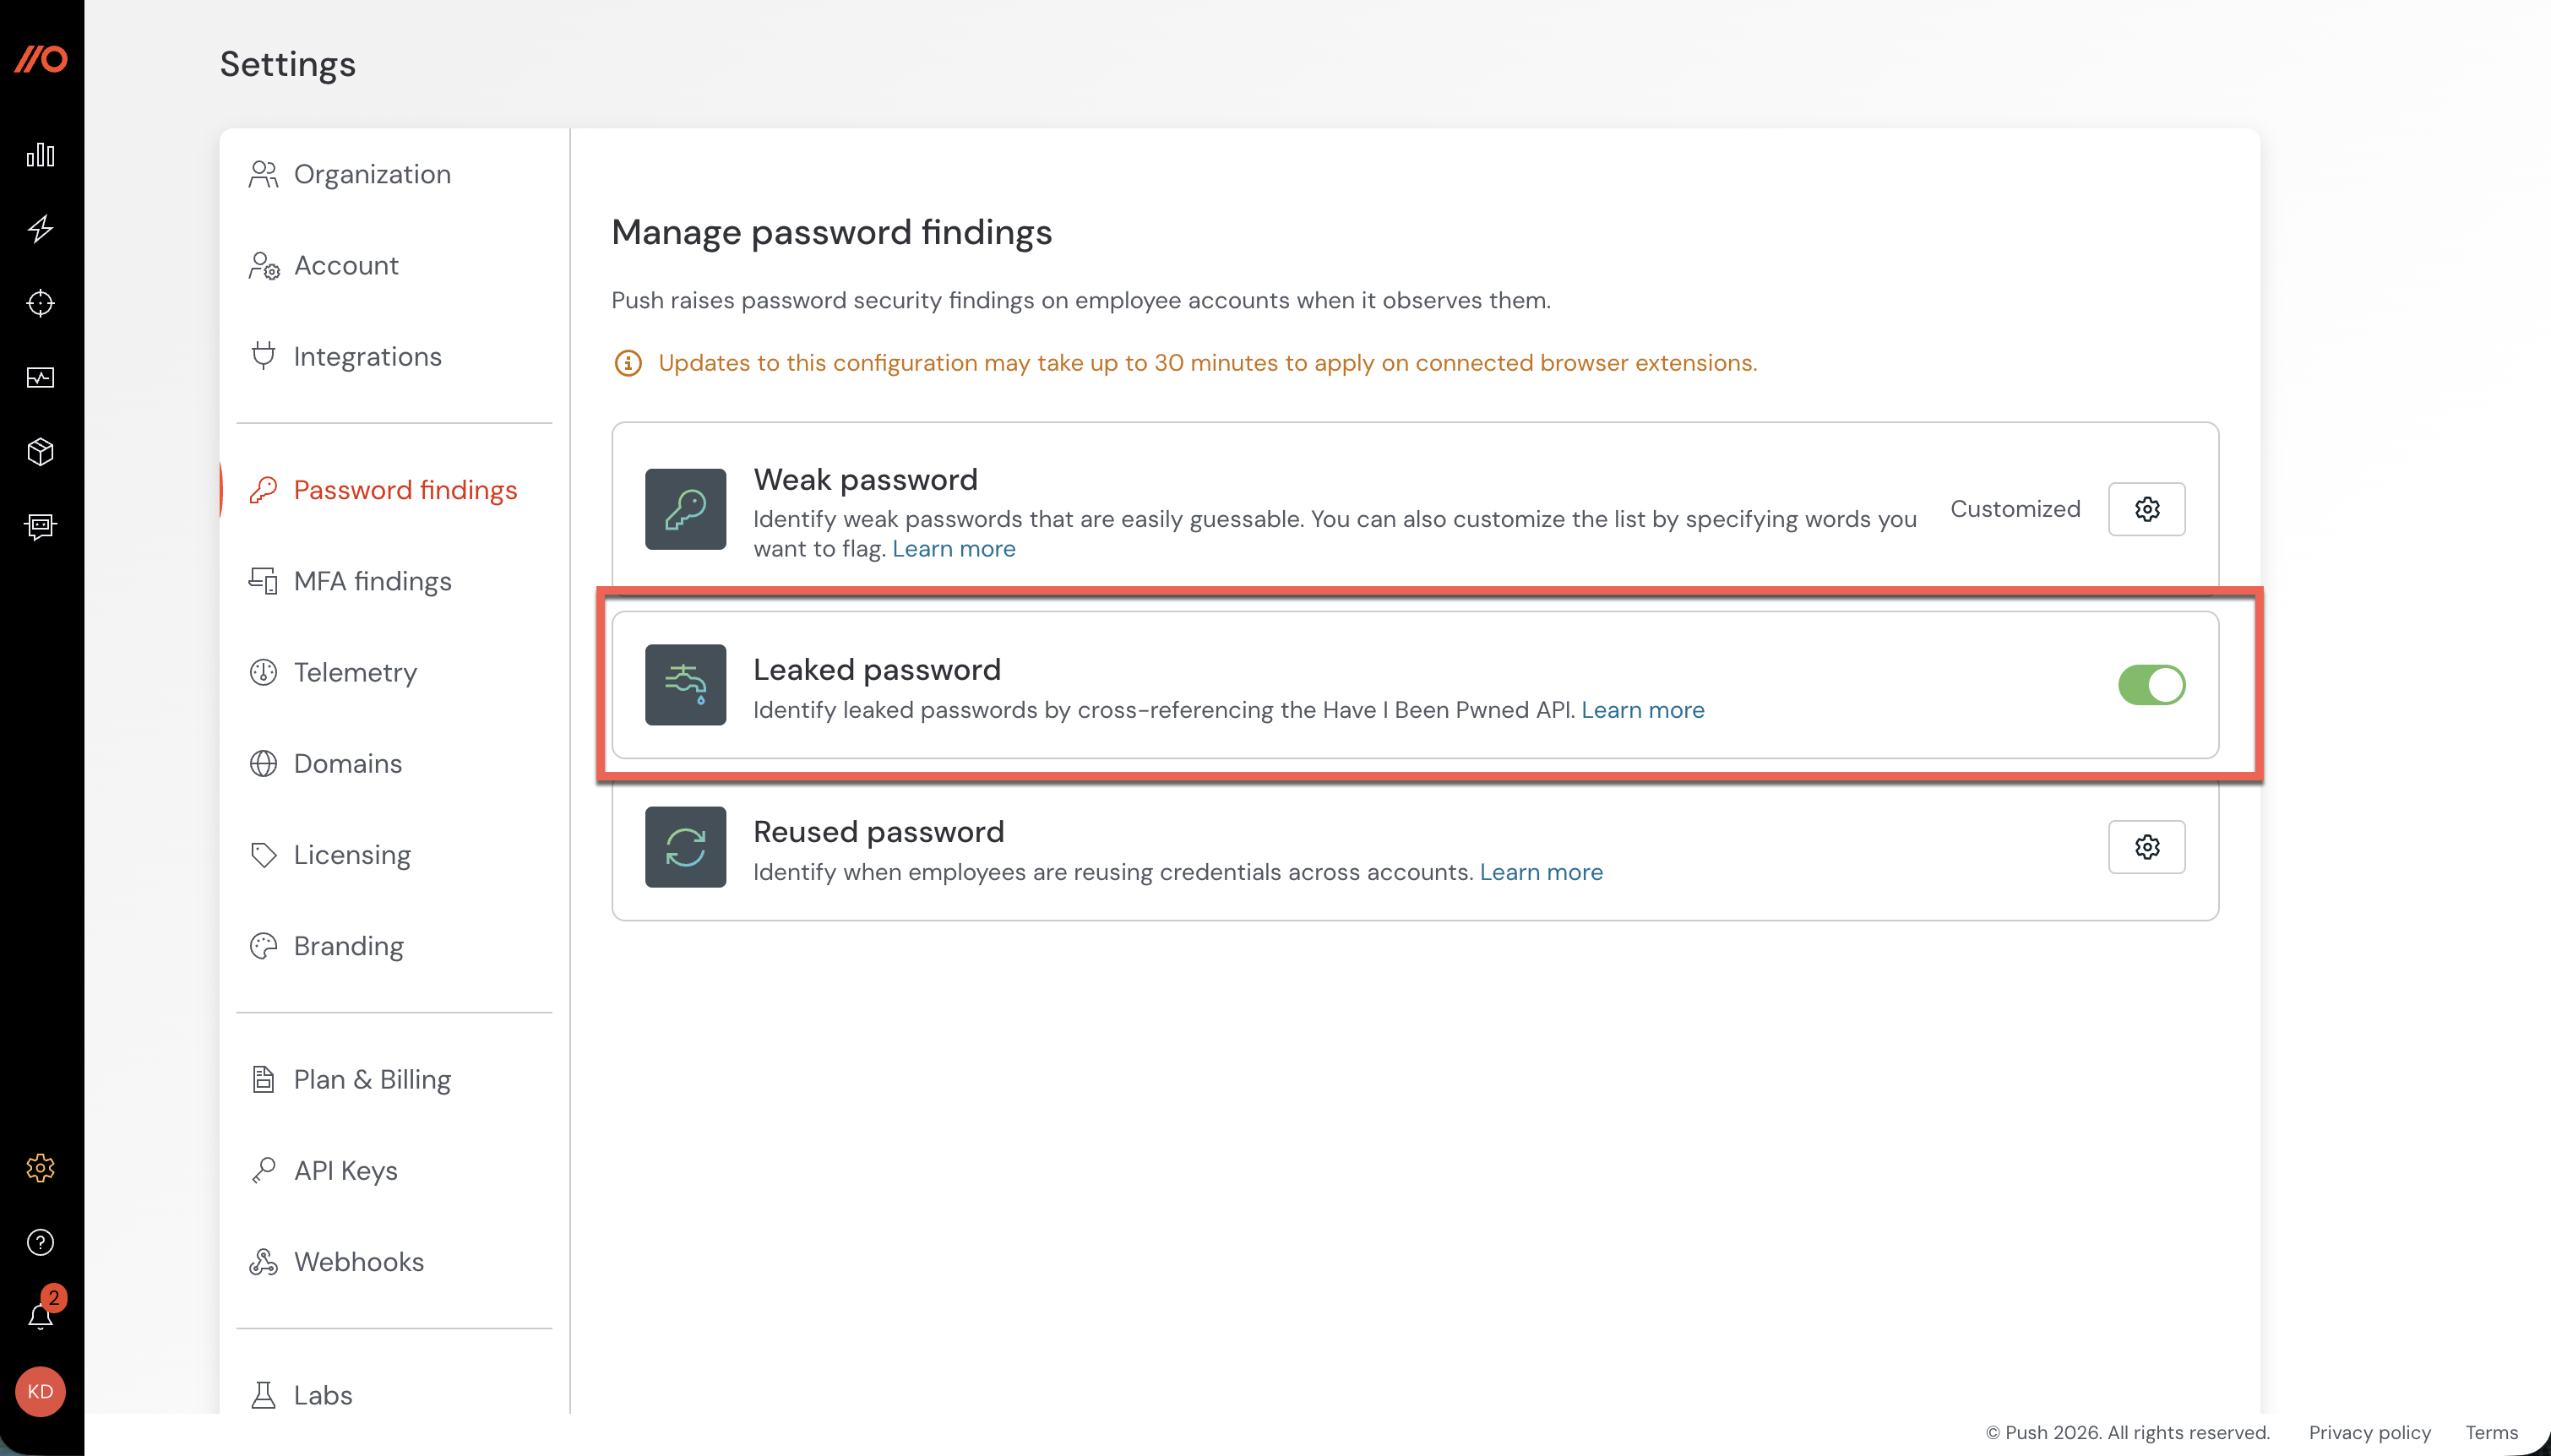Open Learn more link for leaked passwords
This screenshot has width=2551, height=1456.
coord(1643,710)
